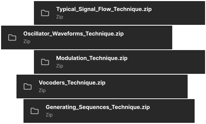Select the Vocoders_Technique.zip file title
The height and width of the screenshot is (124, 206).
click(x=72, y=83)
